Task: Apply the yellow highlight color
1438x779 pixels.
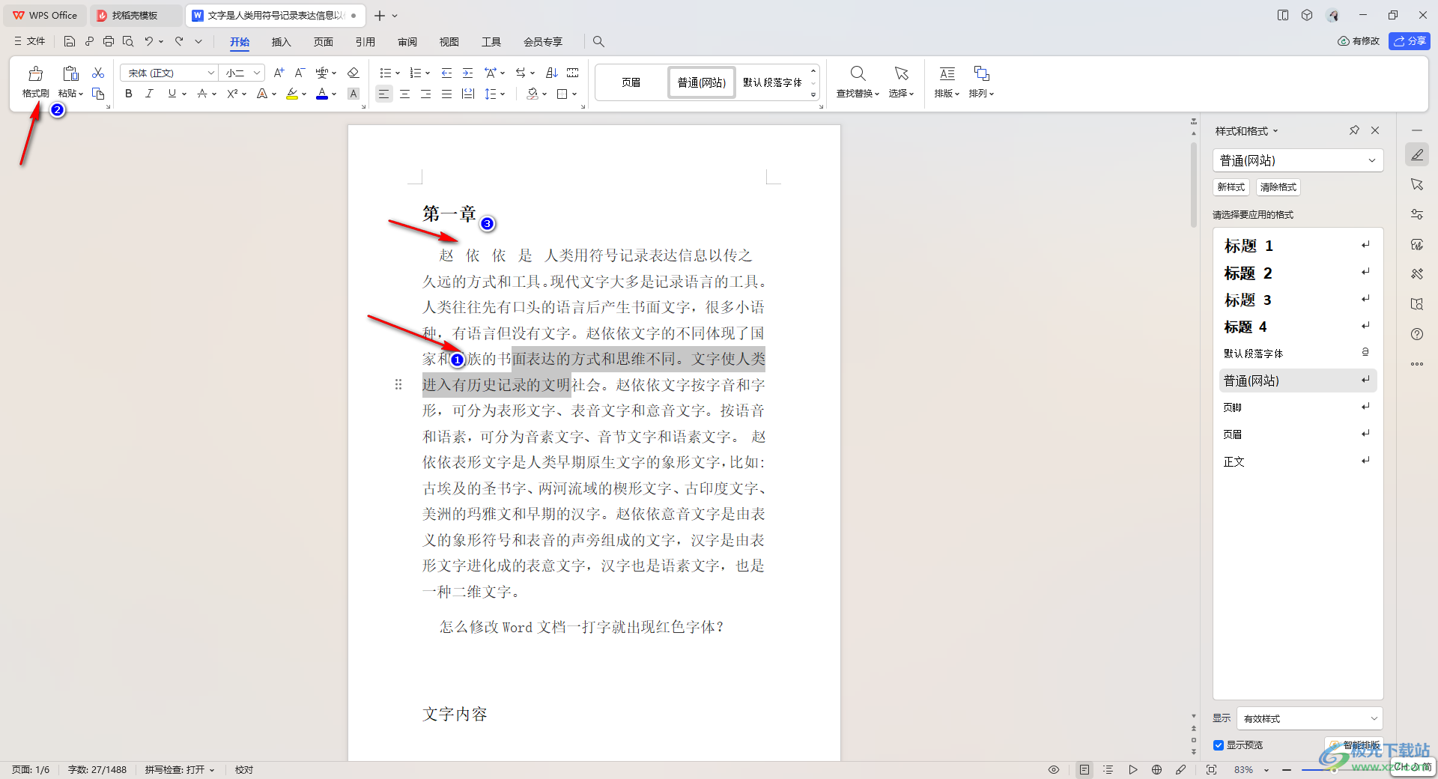Action: pyautogui.click(x=292, y=94)
